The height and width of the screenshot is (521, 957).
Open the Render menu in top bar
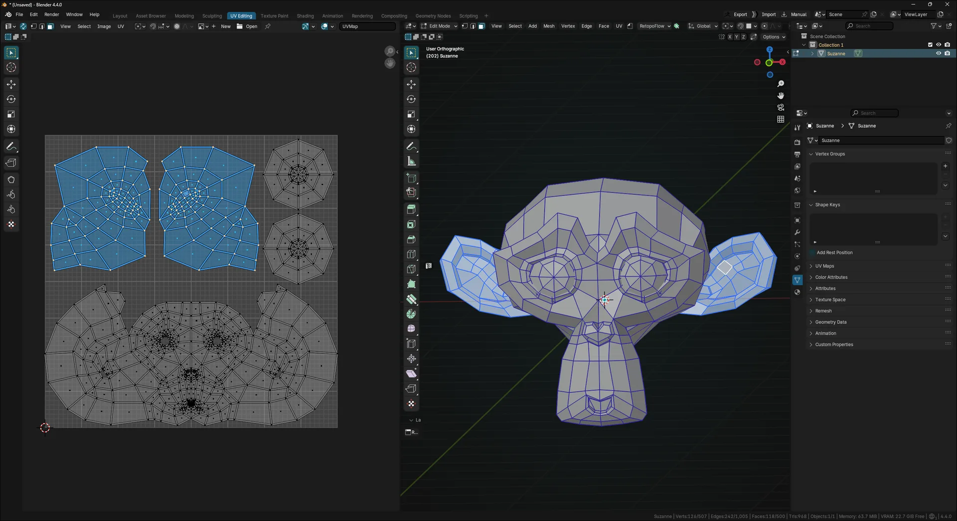point(51,14)
